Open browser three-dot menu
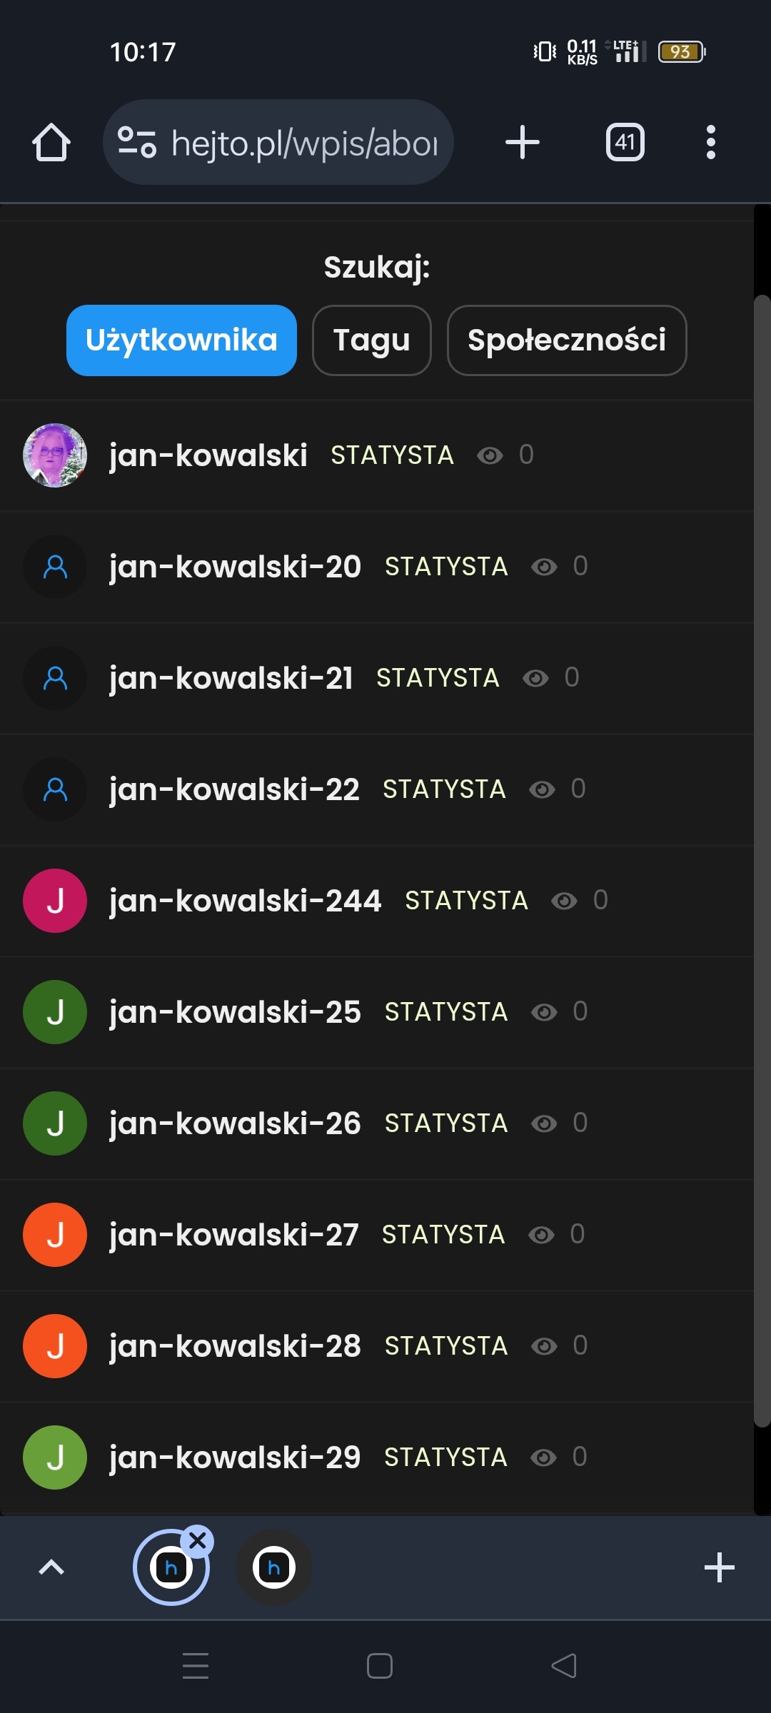 710,142
